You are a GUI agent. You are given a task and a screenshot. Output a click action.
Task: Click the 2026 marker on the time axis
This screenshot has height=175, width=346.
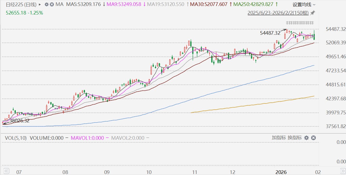tap(281, 172)
